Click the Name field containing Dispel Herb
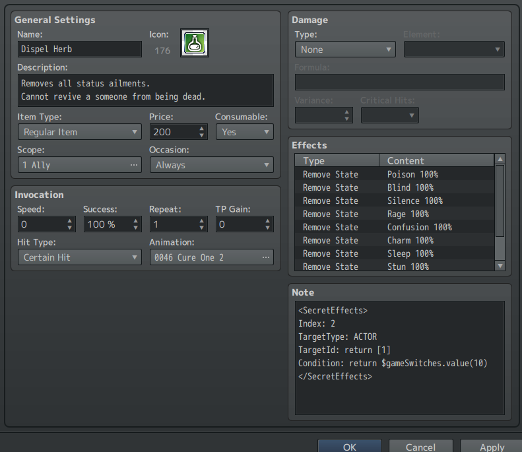522x452 pixels. point(80,49)
